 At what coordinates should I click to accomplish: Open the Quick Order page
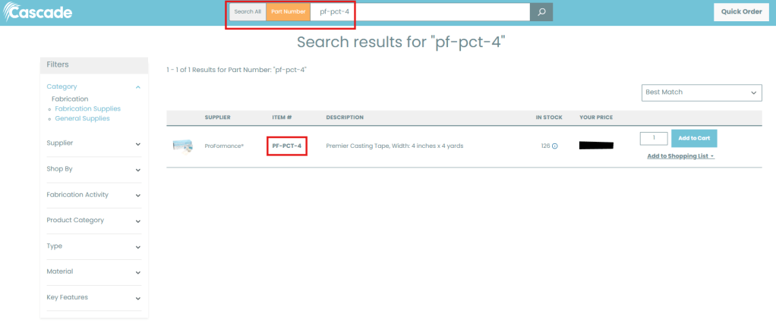pyautogui.click(x=741, y=12)
